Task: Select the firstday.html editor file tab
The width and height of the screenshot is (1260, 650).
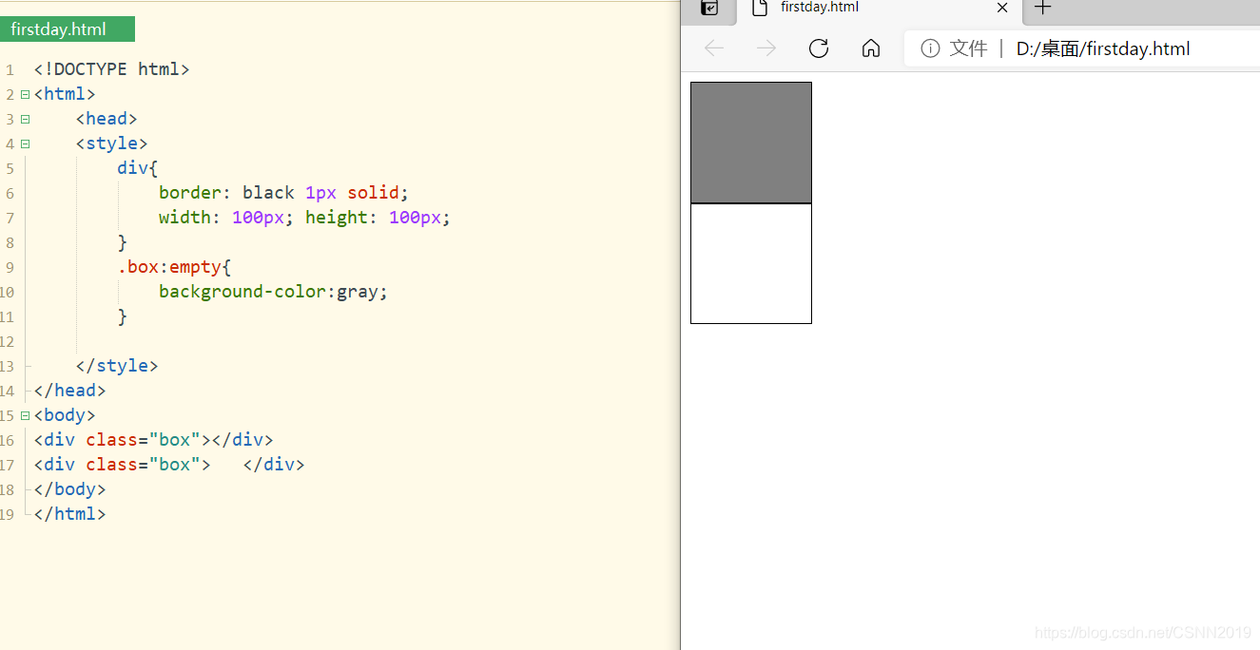Action: click(x=68, y=29)
